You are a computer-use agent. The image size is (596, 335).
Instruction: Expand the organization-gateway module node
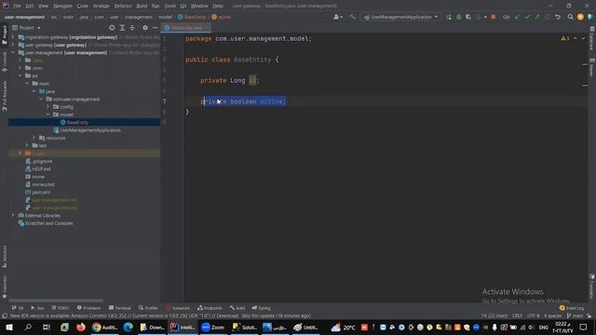[x=13, y=37]
